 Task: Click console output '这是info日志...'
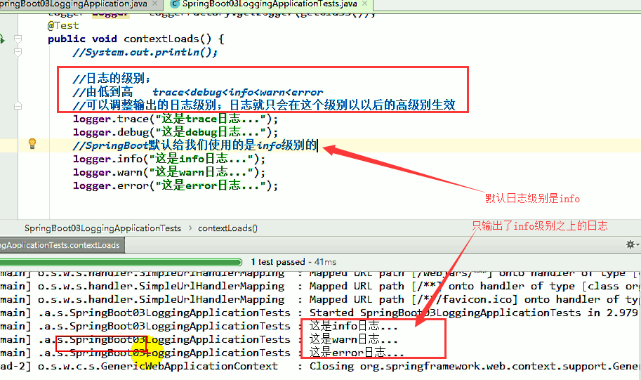(x=354, y=326)
